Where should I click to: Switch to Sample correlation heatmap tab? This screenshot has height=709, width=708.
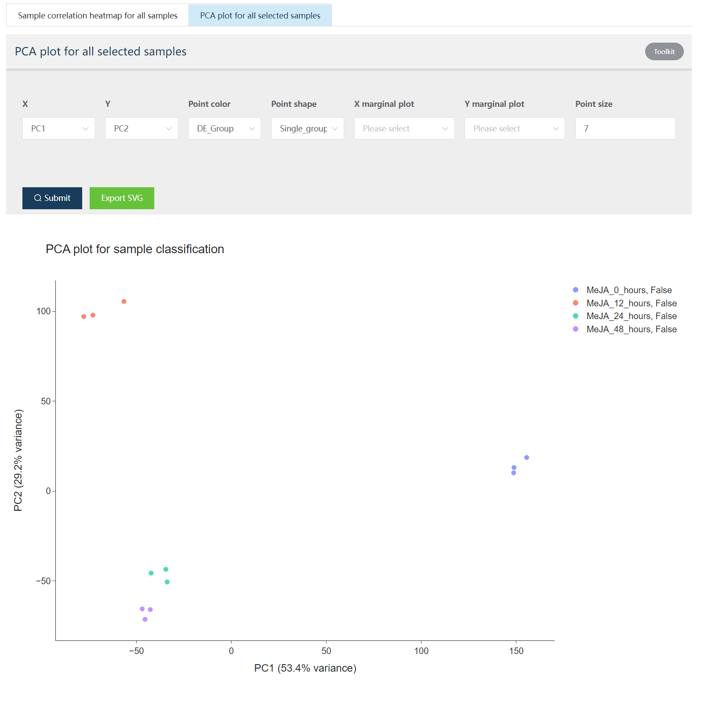(x=98, y=15)
